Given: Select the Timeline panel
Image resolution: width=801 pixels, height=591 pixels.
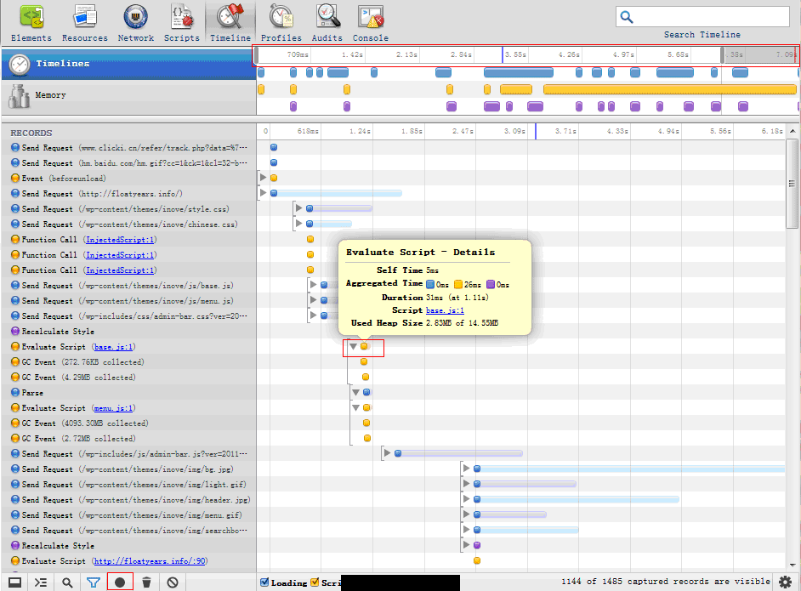Looking at the screenshot, I should point(230,23).
